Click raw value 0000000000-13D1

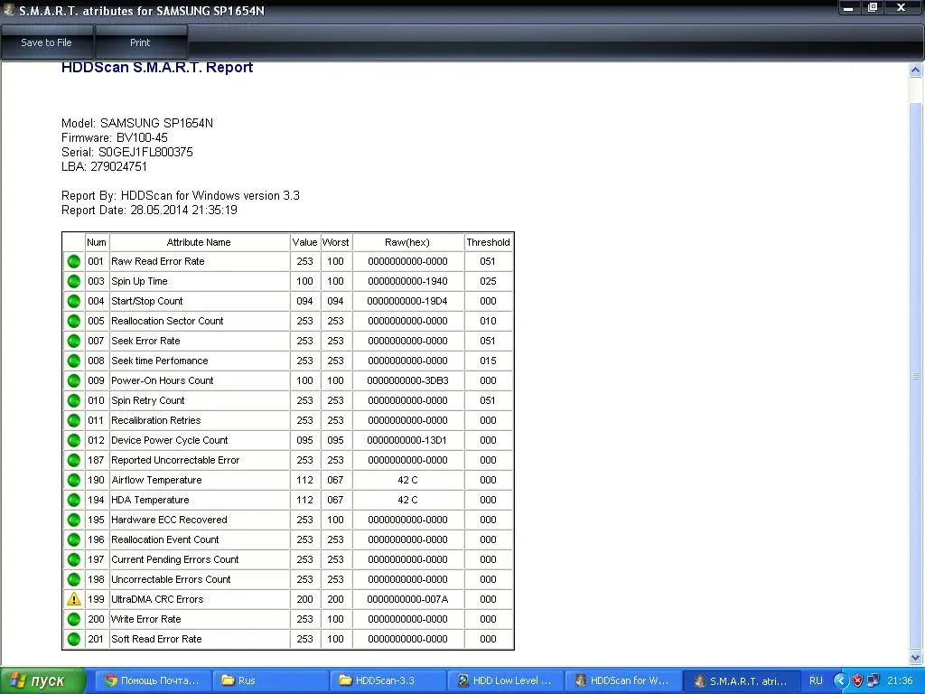tap(407, 440)
